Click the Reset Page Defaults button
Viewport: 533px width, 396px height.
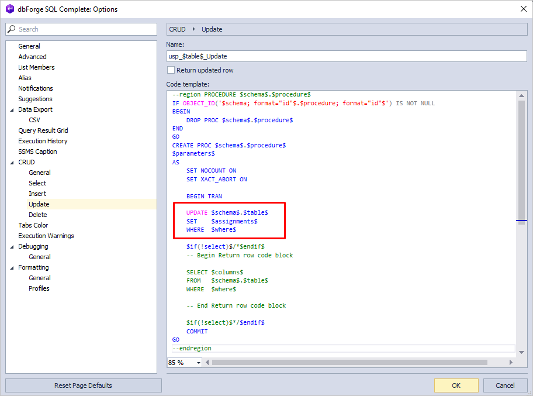click(83, 385)
